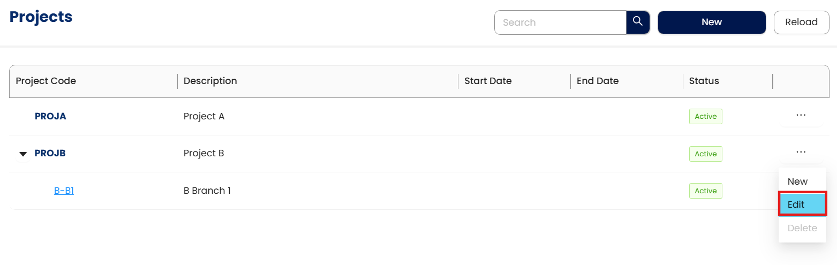Open the three-dot menu for PROJA
Image resolution: width=837 pixels, height=265 pixels.
click(x=801, y=116)
